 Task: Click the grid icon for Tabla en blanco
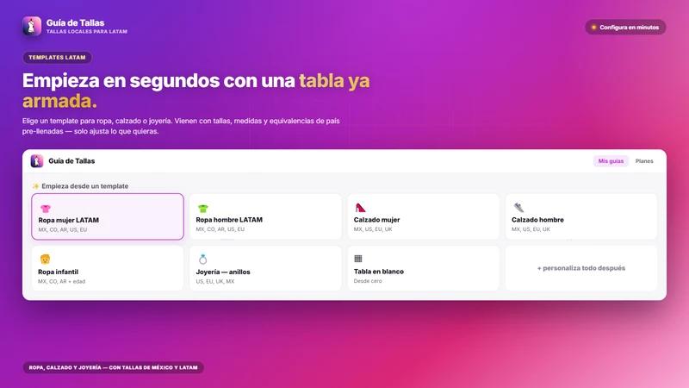point(358,259)
